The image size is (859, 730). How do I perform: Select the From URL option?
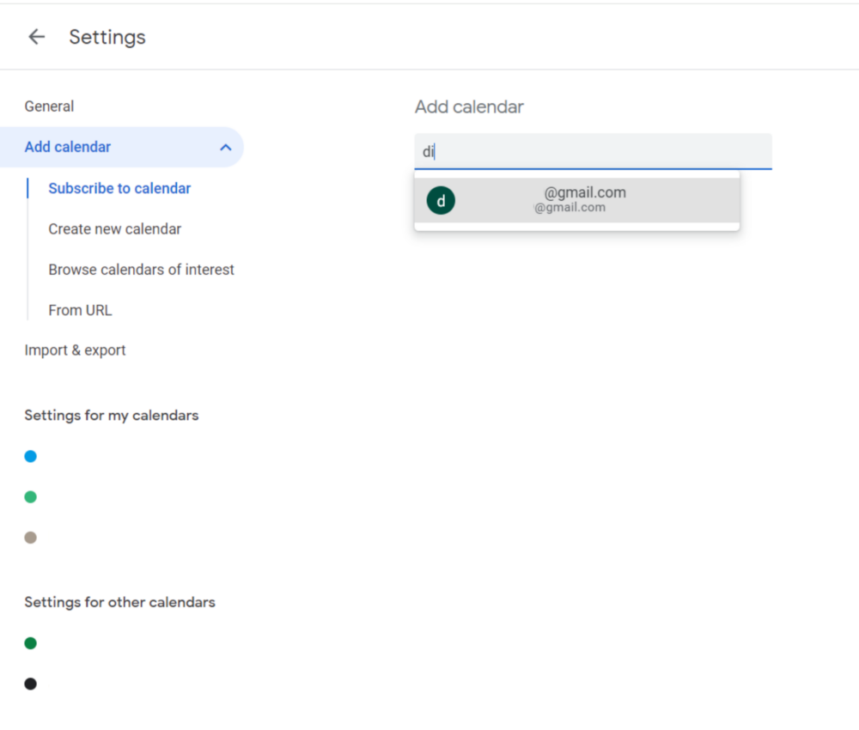point(80,310)
